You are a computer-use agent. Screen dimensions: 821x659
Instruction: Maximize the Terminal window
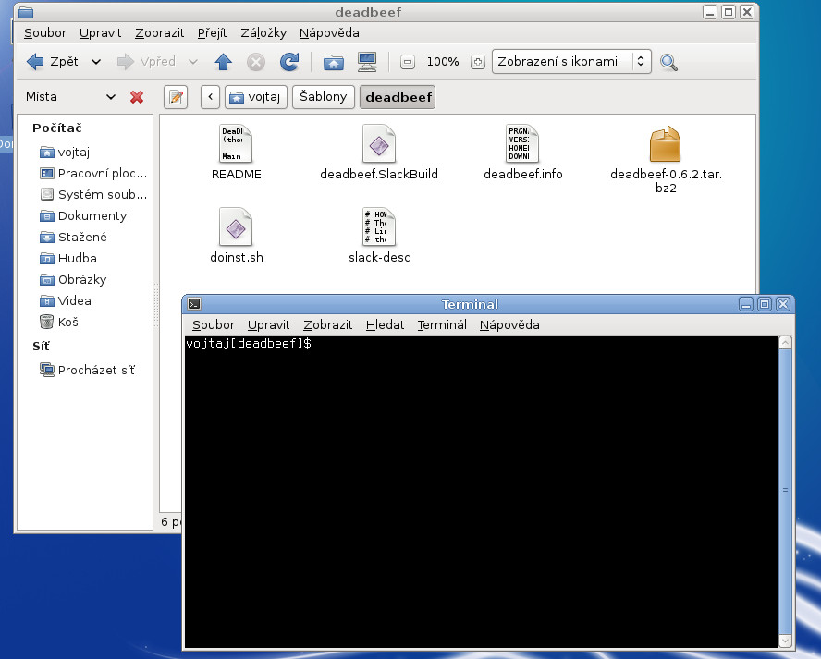pos(765,304)
